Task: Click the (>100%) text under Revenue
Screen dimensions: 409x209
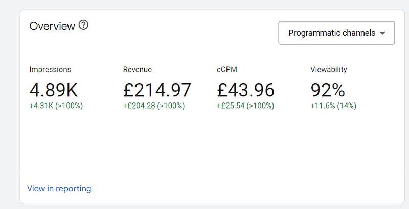Action: click(x=171, y=106)
